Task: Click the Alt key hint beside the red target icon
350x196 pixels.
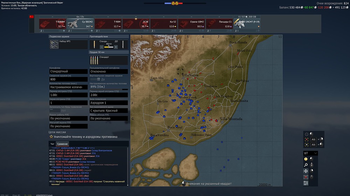Action: (x=313, y=140)
